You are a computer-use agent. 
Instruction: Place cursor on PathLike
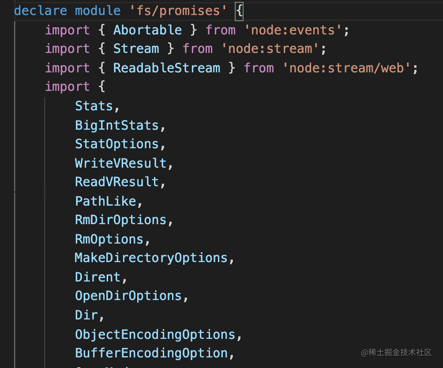(x=105, y=201)
